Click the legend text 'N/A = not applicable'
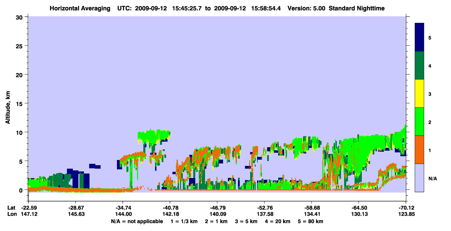The height and width of the screenshot is (231, 451). click(137, 221)
